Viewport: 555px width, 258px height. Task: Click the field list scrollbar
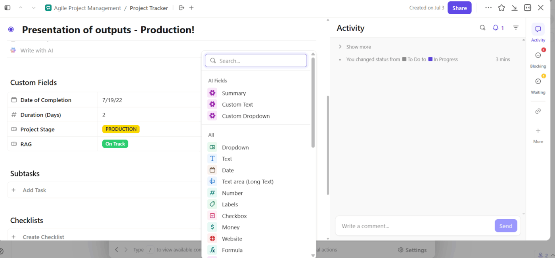pyautogui.click(x=313, y=103)
